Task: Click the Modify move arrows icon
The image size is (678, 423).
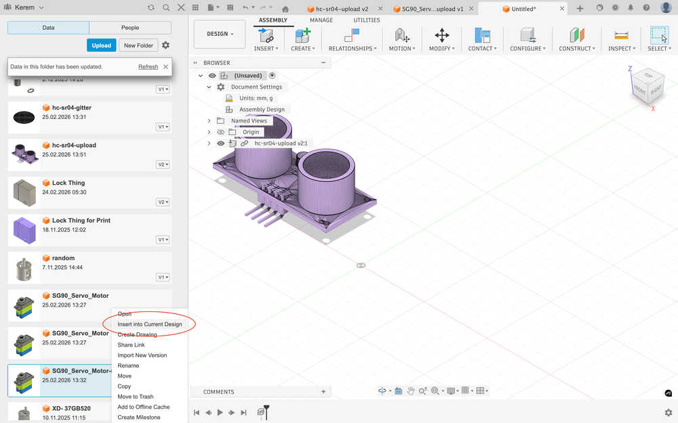Action: coord(441,35)
